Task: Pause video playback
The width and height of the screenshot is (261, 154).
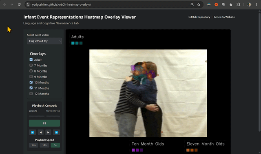Action: pyautogui.click(x=44, y=123)
